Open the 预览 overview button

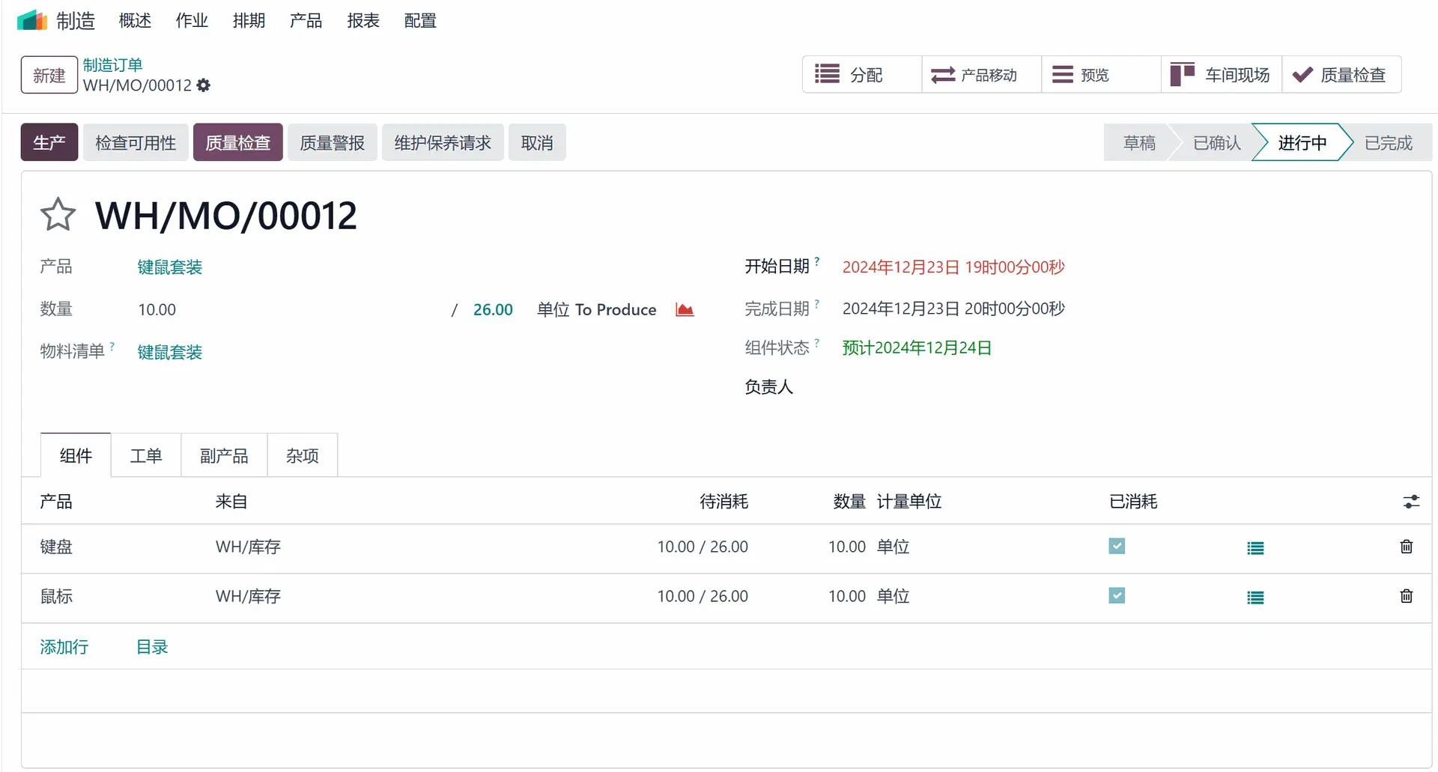[x=1102, y=74]
